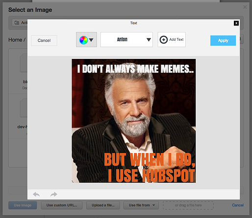Viewport: 252px width, 218px height.
Task: Select the orange 'But when I do' text
Action: (x=150, y=160)
